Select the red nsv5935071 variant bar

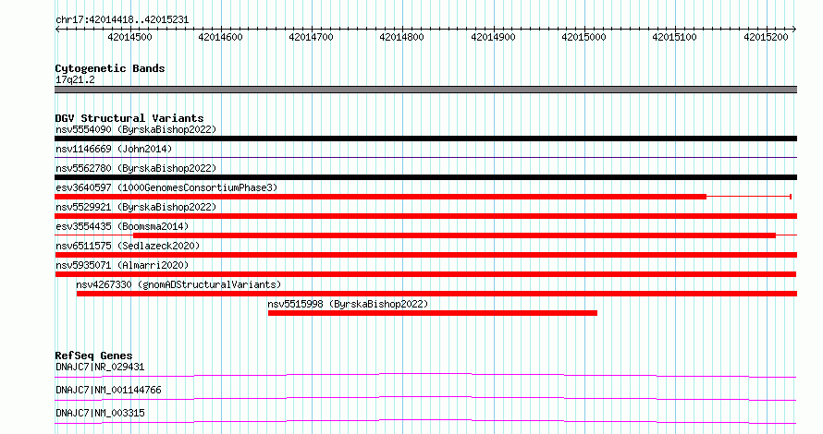(425, 274)
